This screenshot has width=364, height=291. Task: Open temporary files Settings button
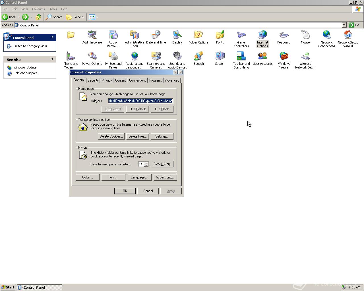pyautogui.click(x=162, y=136)
